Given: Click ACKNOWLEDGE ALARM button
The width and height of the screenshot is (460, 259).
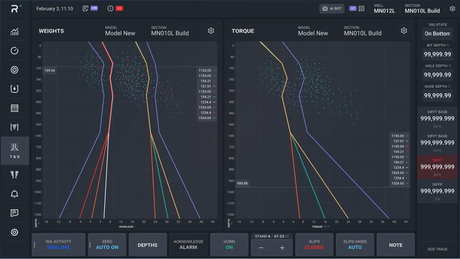Looking at the screenshot, I should (x=188, y=245).
